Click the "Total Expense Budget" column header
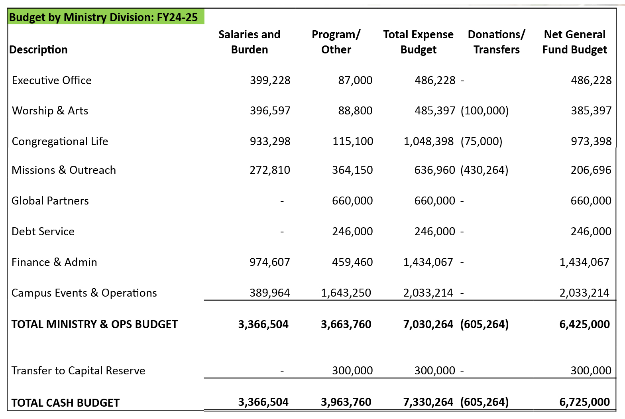Screen dimensions: 625x419 (x=418, y=42)
